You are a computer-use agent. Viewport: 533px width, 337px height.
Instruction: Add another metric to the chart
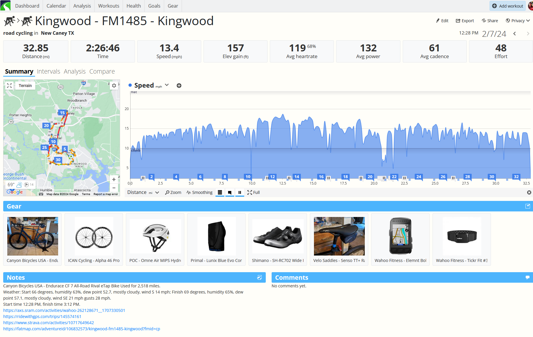tap(179, 86)
